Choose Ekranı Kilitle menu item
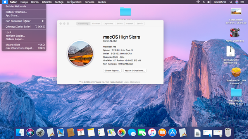Screen dimensions: 248x139 24,45
